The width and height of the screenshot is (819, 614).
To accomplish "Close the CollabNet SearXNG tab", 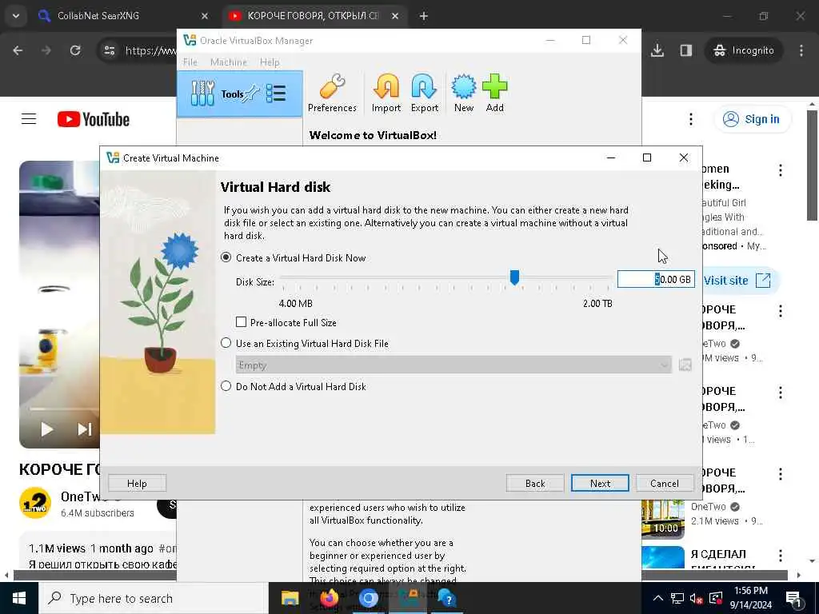I will pos(205,16).
